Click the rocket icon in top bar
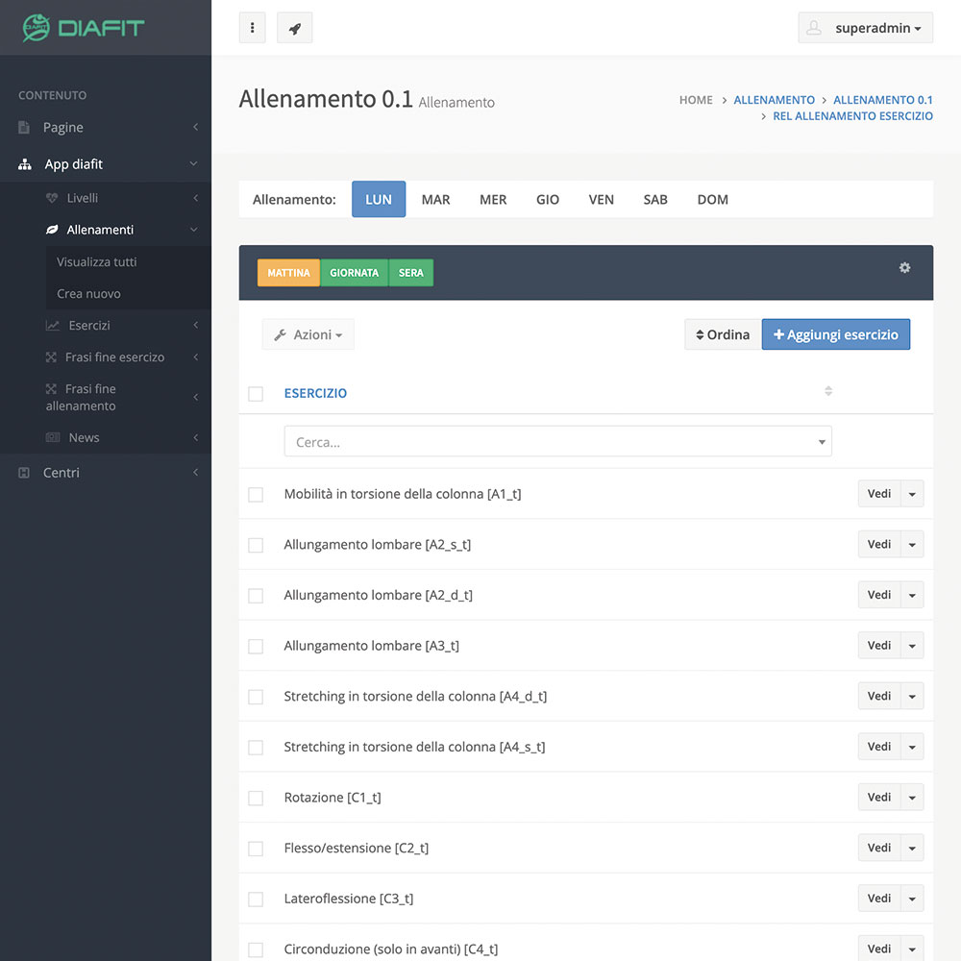This screenshot has width=961, height=961. pos(294,28)
